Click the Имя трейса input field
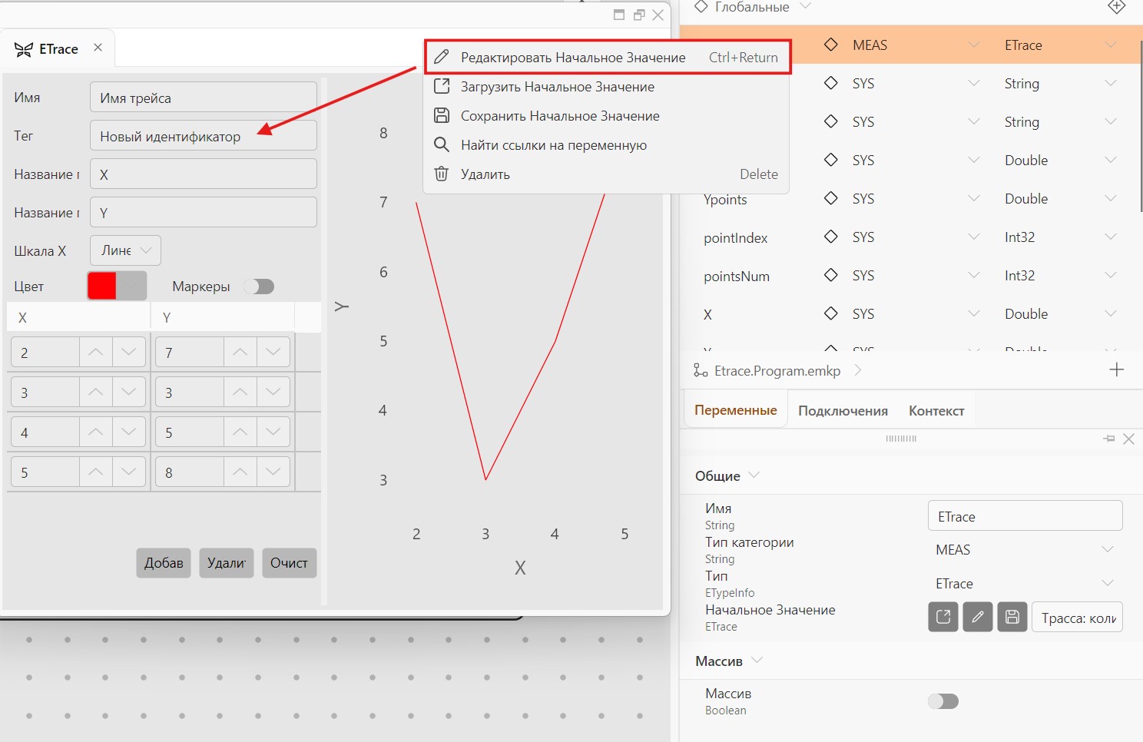 tap(204, 98)
